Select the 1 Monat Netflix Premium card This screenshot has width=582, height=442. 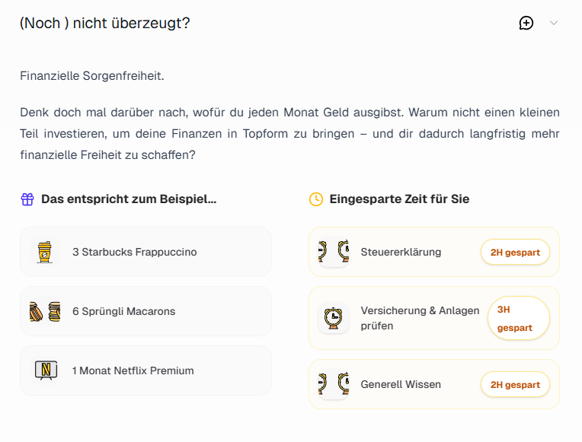pyautogui.click(x=145, y=370)
